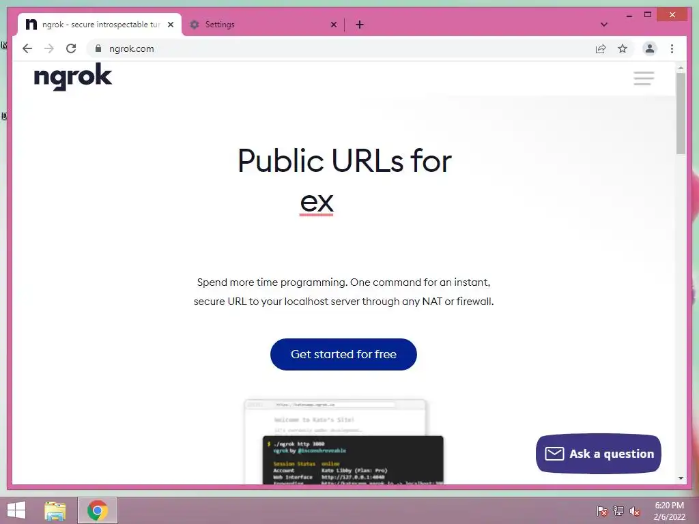This screenshot has height=524, width=699.
Task: Reload the ngrok page
Action: pos(71,48)
